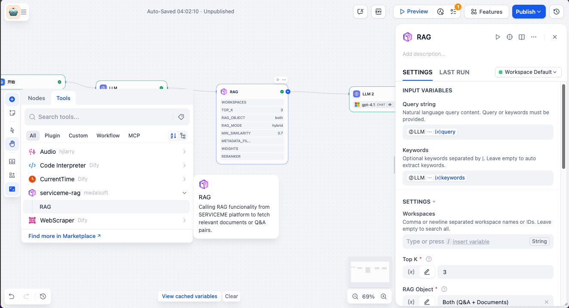Toggle the tree view for the tools list
569x308 pixels.
(183, 136)
